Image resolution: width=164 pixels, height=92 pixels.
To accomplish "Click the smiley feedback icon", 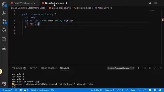I will click(x=155, y=90).
